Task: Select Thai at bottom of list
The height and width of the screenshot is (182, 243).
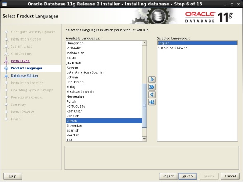Action: point(104,140)
